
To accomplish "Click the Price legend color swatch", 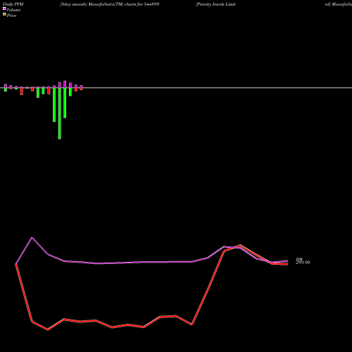I will coord(4,14).
